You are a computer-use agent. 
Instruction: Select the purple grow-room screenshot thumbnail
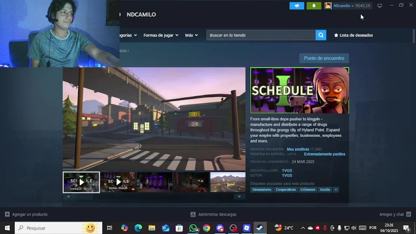point(155,182)
